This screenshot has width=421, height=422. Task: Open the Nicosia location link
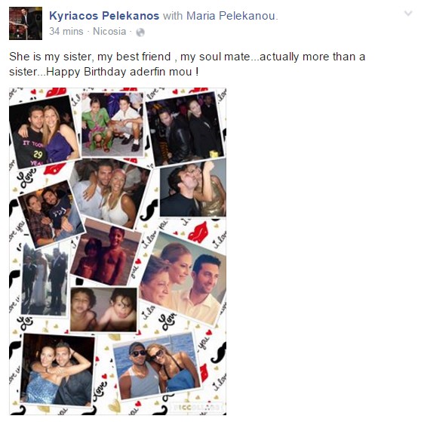[109, 32]
